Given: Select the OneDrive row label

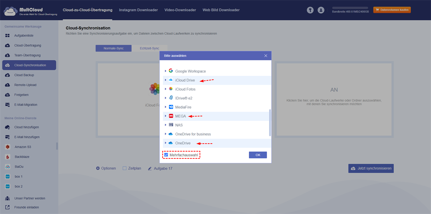Looking at the screenshot, I should [x=183, y=143].
